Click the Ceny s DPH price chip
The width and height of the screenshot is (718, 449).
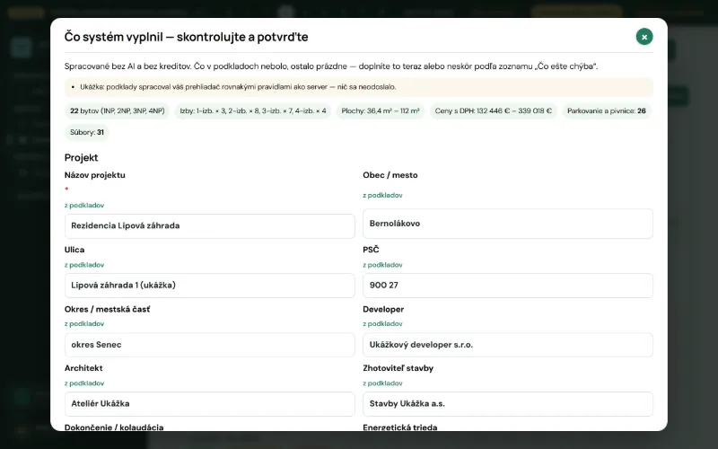pyautogui.click(x=493, y=110)
